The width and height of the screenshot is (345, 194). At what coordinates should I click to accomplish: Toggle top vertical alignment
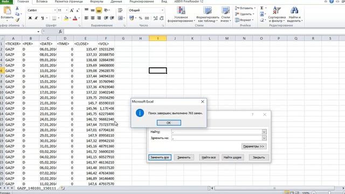[86, 10]
